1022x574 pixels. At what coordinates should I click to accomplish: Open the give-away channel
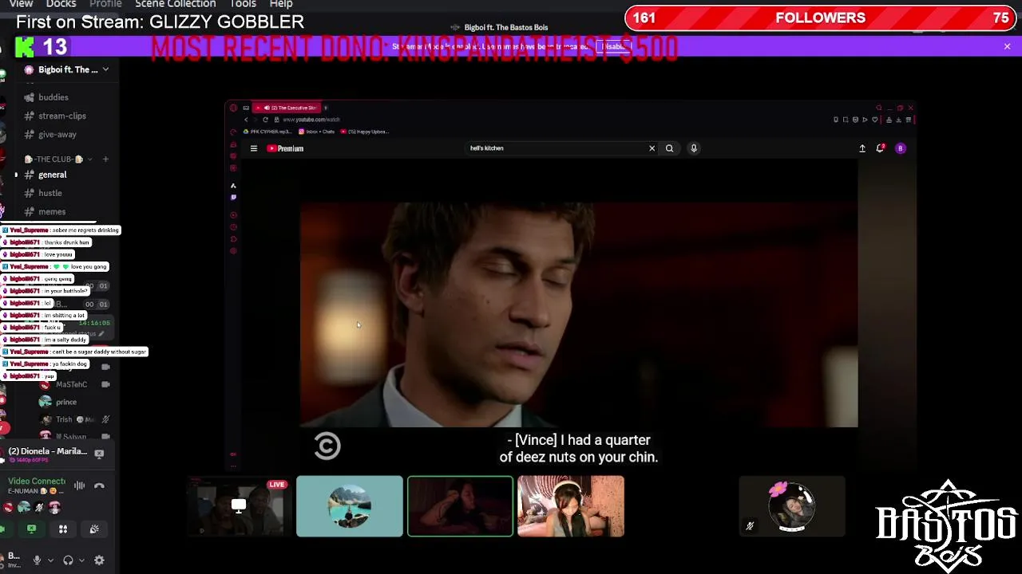pyautogui.click(x=57, y=135)
